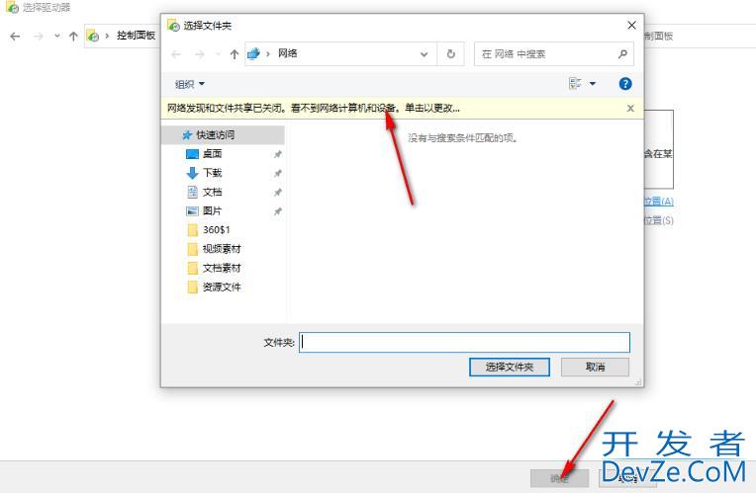Click the 网络 breadcrumb in address bar
The height and width of the screenshot is (493, 756).
click(288, 53)
